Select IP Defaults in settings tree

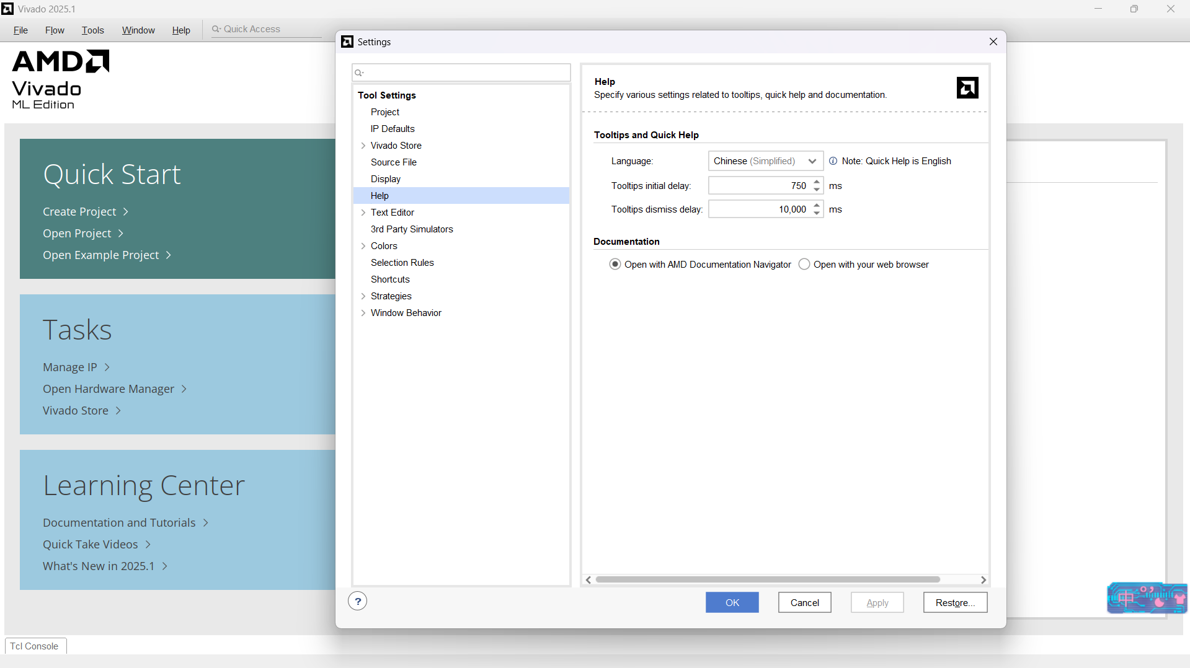click(393, 129)
